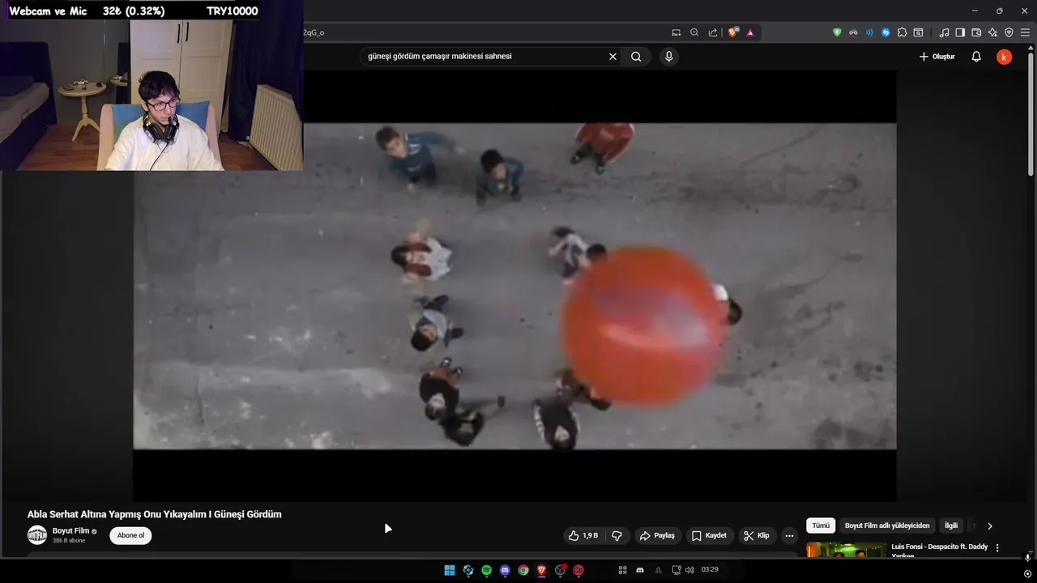Click the zoom magnifier in address bar
1037x583 pixels.
click(x=694, y=32)
